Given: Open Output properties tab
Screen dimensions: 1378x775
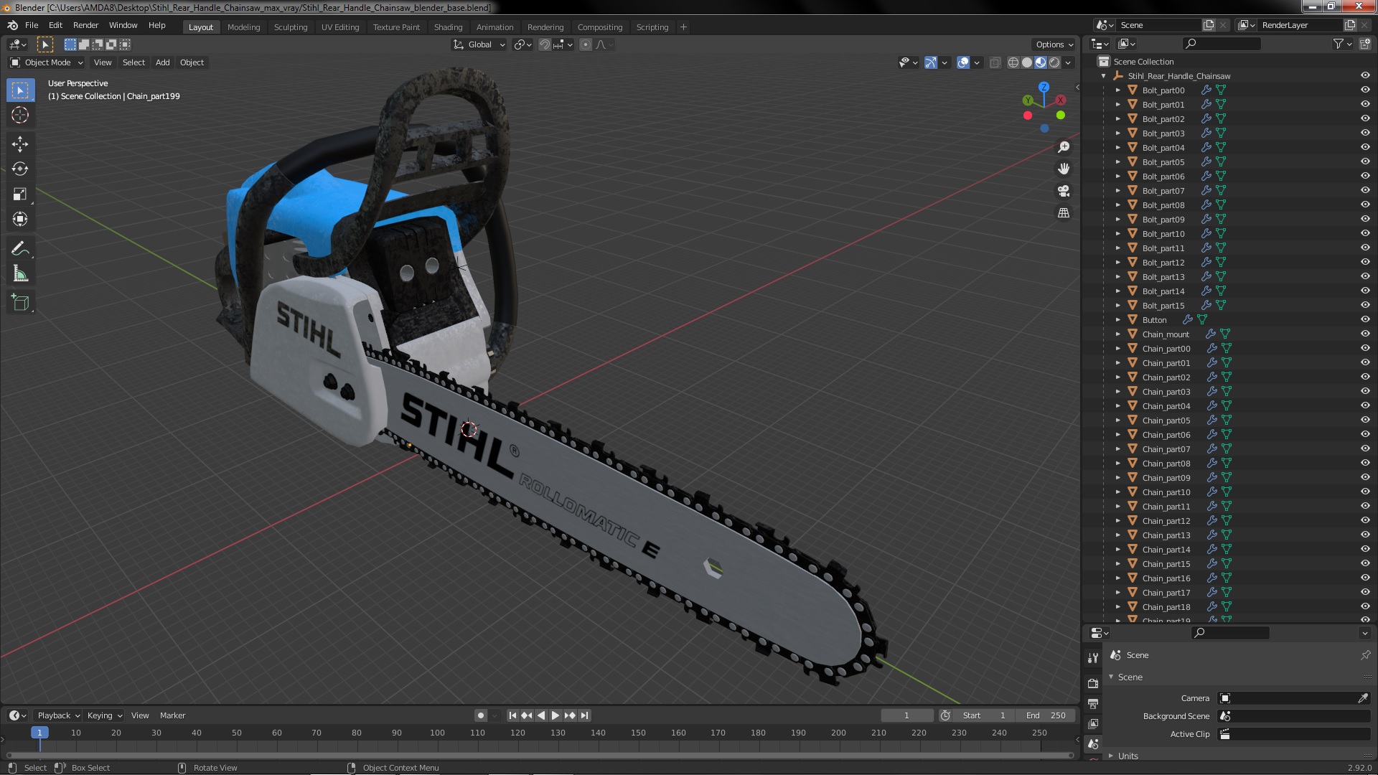Looking at the screenshot, I should coord(1093,703).
